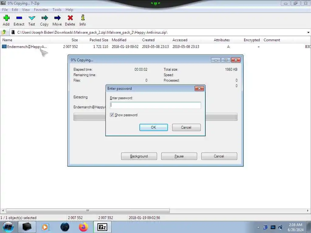311x233 pixels.
Task: Click the Info toolbar icon
Action: click(83, 18)
